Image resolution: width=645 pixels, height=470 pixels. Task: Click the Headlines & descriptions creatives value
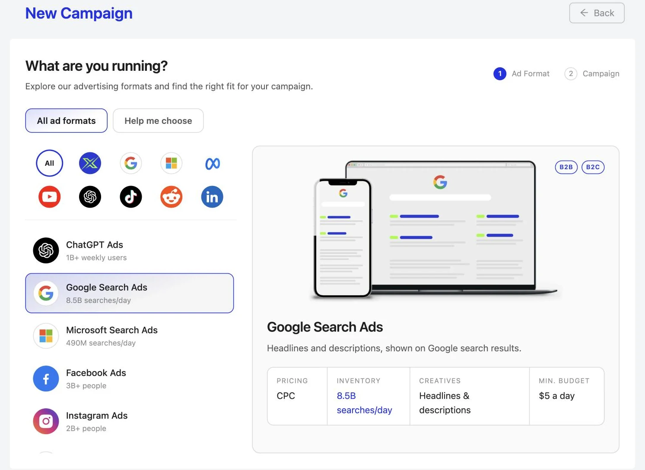point(445,403)
